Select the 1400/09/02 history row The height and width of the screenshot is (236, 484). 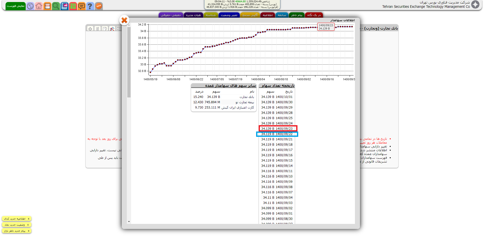point(277,208)
